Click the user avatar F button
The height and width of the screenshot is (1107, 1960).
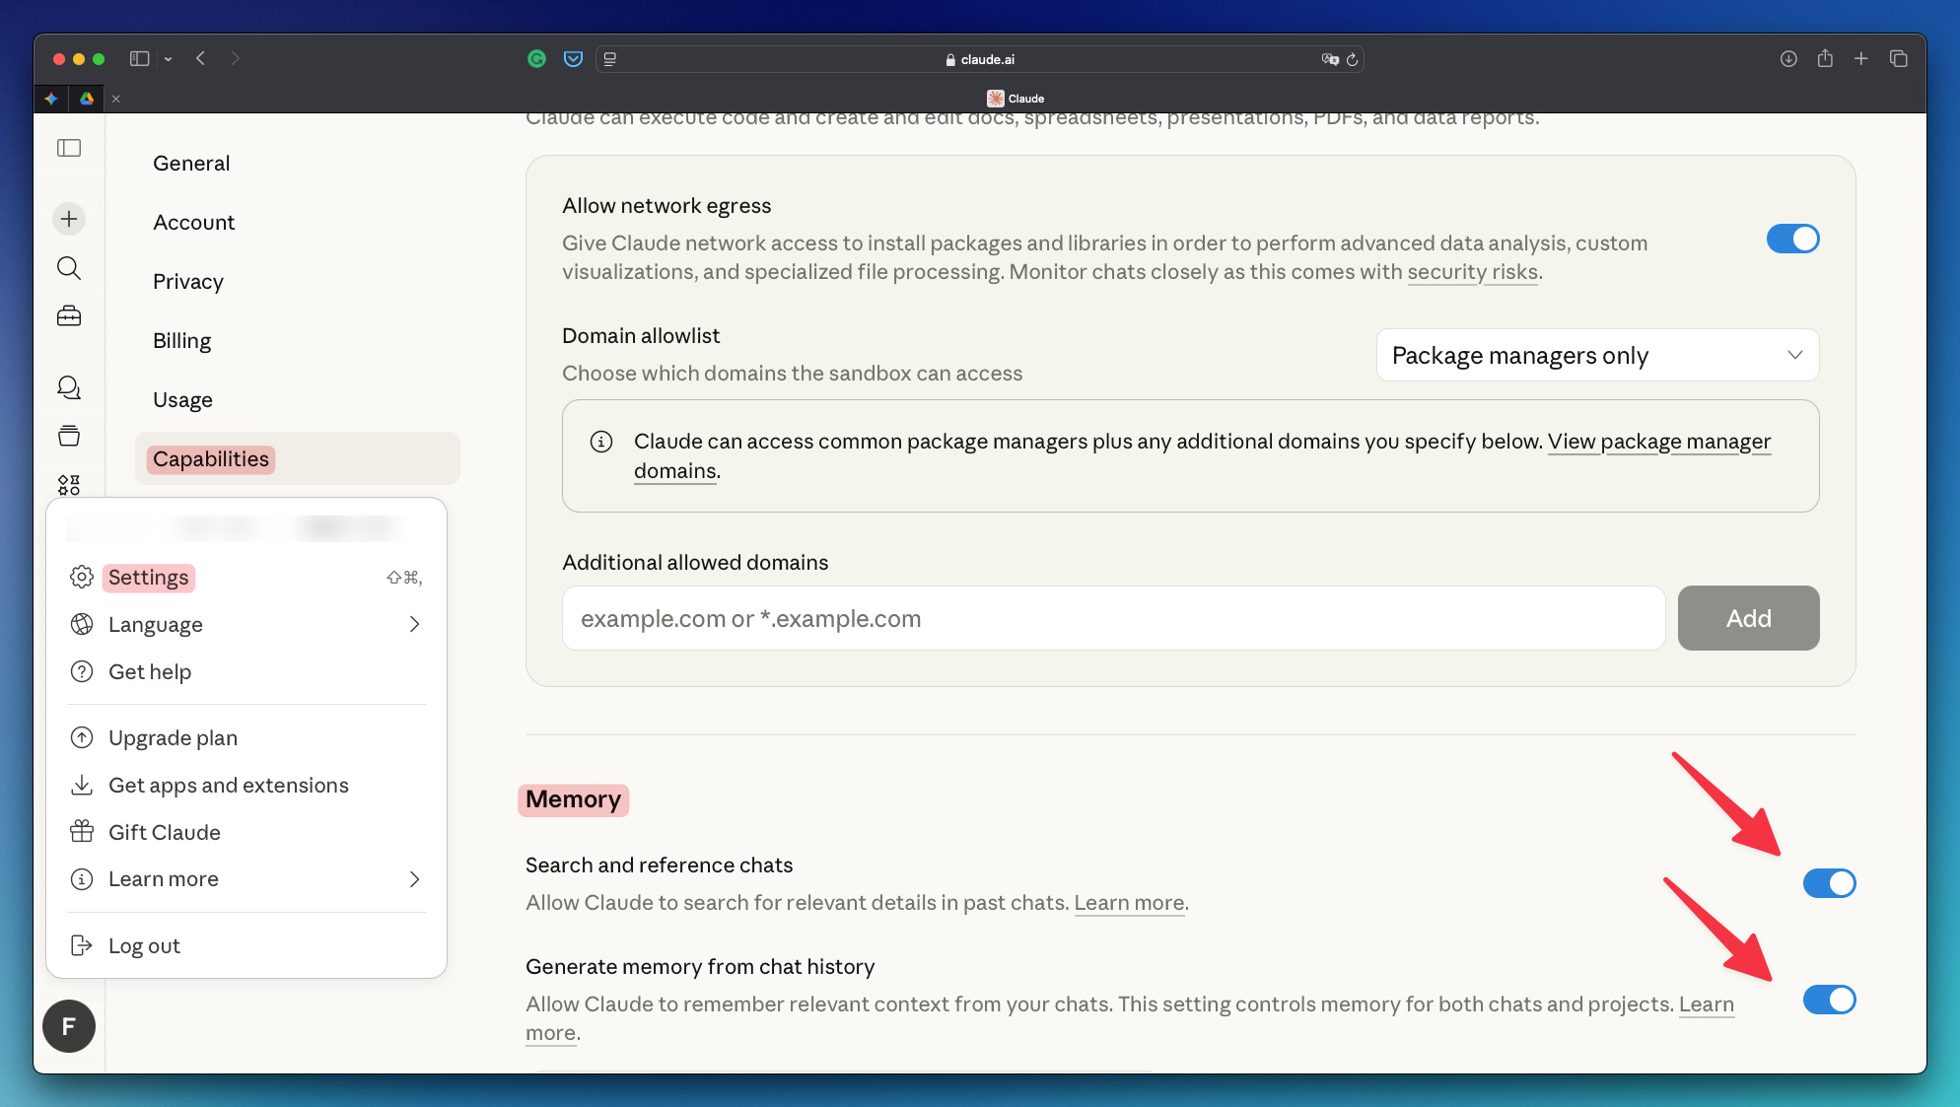(x=69, y=1026)
